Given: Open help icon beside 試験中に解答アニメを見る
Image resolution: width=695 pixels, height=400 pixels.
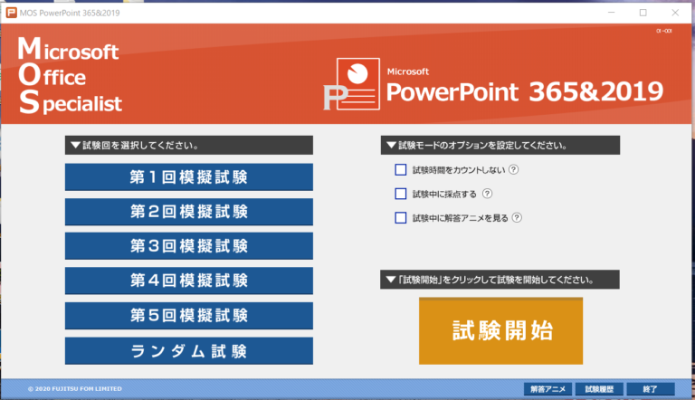Looking at the screenshot, I should pyautogui.click(x=517, y=217).
